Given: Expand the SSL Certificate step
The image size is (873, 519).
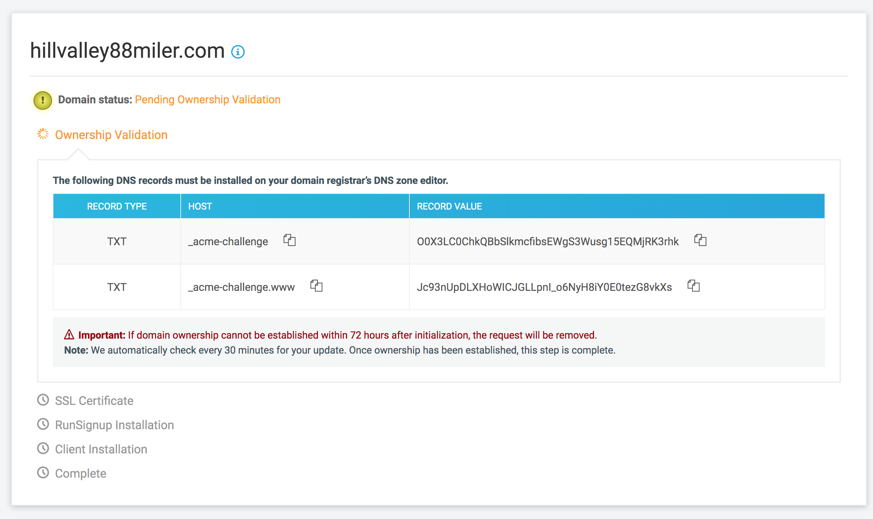Looking at the screenshot, I should coord(94,401).
